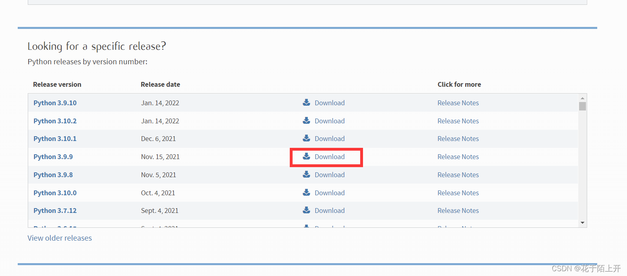The image size is (627, 276).
Task: Click download icon for Python 3.9.10
Action: click(x=306, y=102)
